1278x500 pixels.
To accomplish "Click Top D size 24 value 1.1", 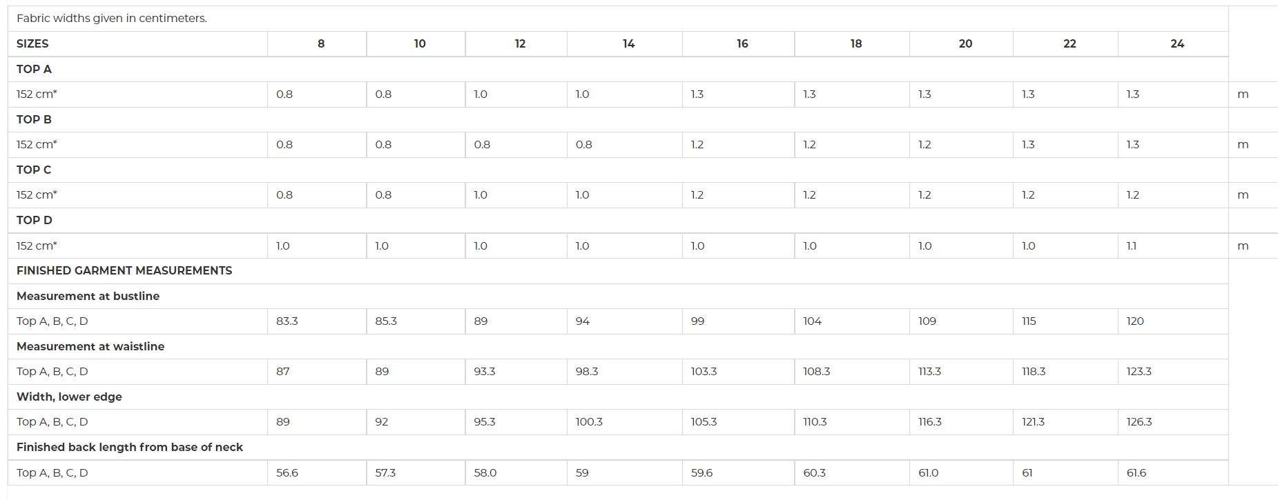I will click(1131, 246).
